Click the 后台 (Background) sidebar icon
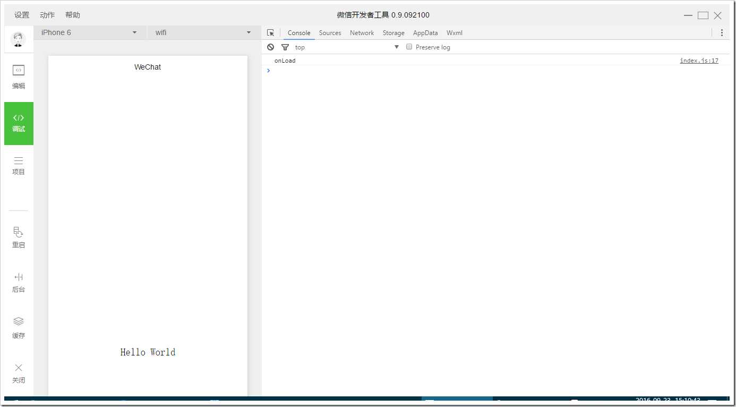 [19, 283]
